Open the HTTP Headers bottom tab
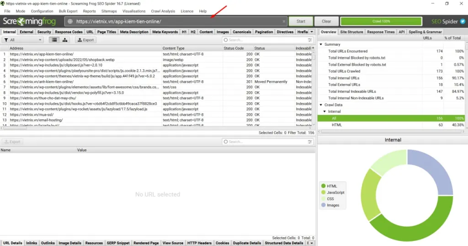468x246 pixels. tap(199, 243)
